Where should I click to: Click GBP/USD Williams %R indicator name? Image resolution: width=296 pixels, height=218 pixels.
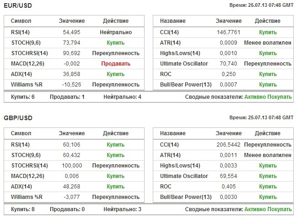26,197
